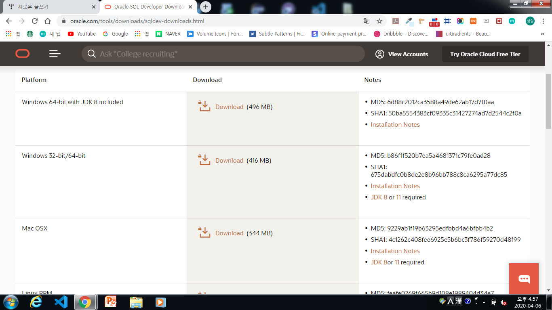
Task: Open the Google bookmark
Action: [115, 34]
